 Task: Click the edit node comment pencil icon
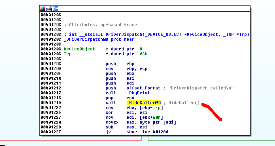tap(49, 8)
